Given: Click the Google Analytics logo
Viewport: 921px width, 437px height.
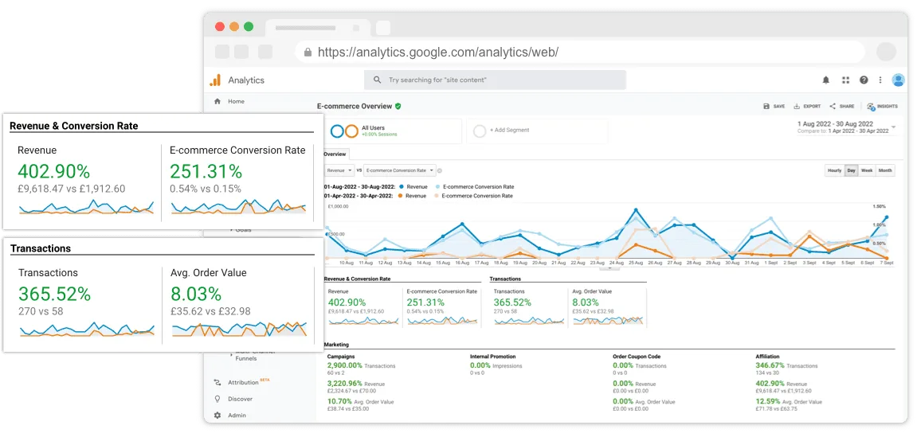Looking at the screenshot, I should click(216, 80).
